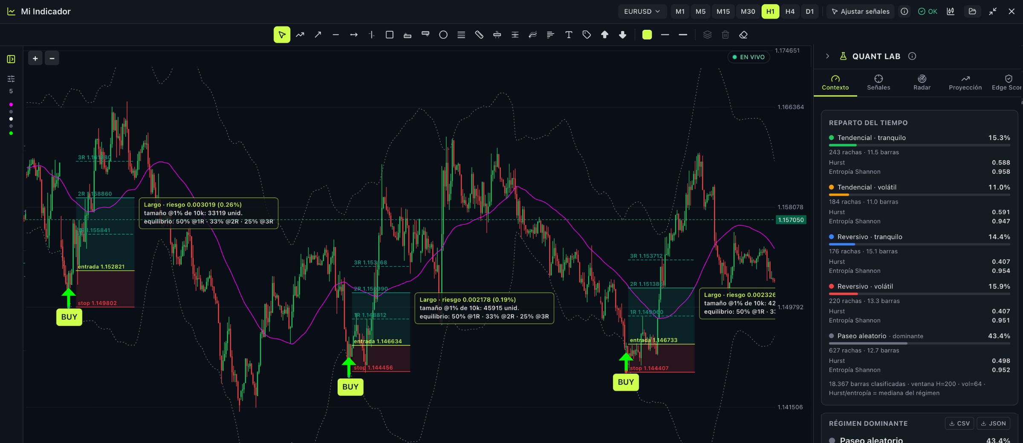Image resolution: width=1023 pixels, height=443 pixels.
Task: Select the down arrow marker tool
Action: pos(622,35)
